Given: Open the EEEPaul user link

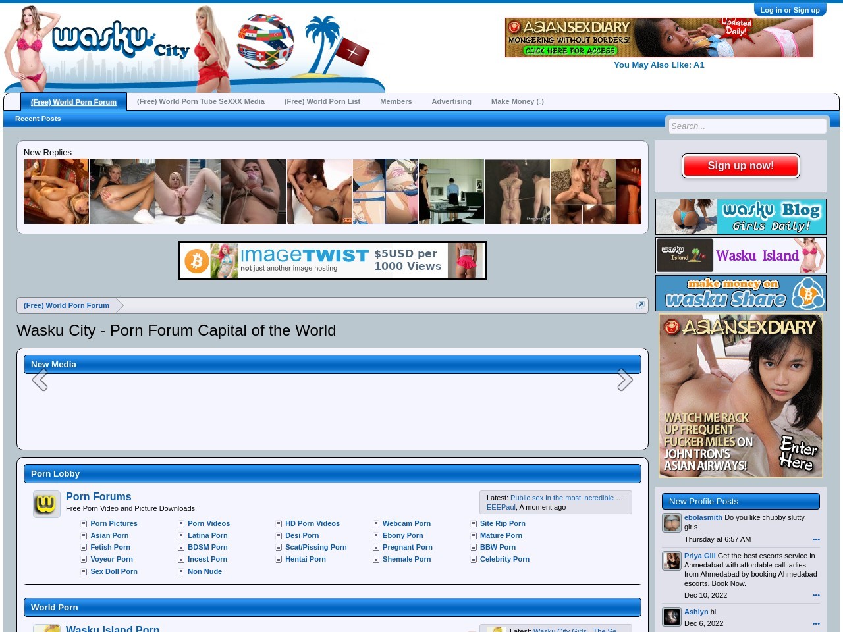Looking at the screenshot, I should (x=501, y=507).
